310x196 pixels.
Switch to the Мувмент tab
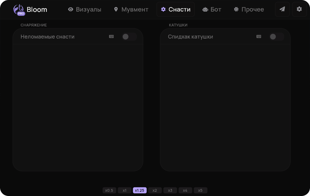coord(131,9)
